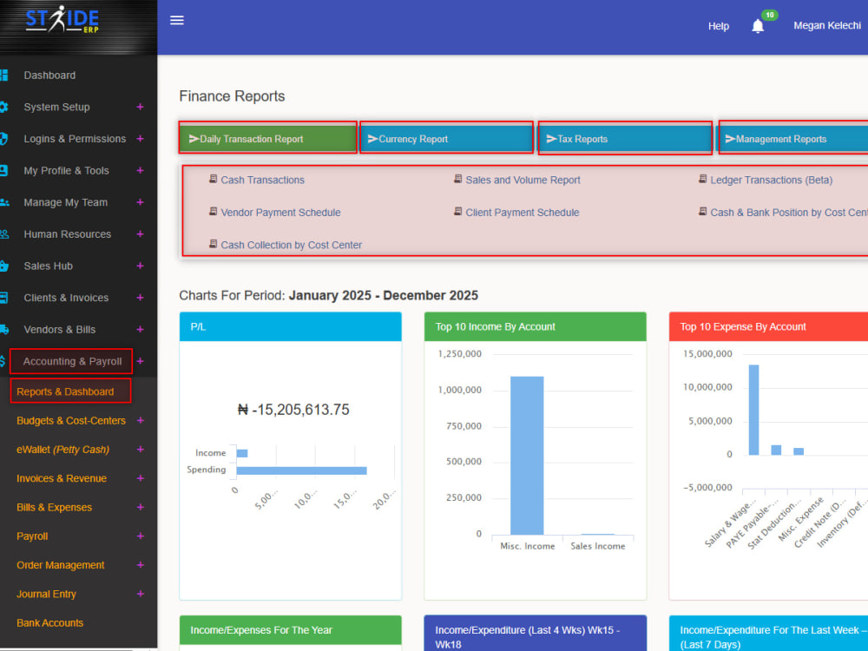This screenshot has width=868, height=651.
Task: Expand Invoices & Revenue plus sign
Action: (x=140, y=478)
